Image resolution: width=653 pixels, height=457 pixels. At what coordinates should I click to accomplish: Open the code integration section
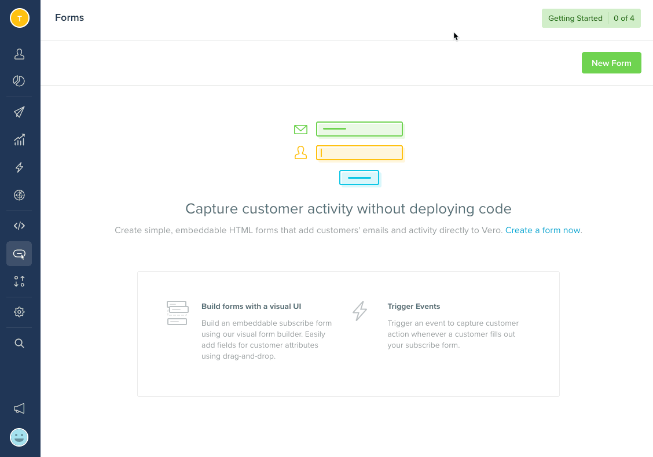(19, 226)
